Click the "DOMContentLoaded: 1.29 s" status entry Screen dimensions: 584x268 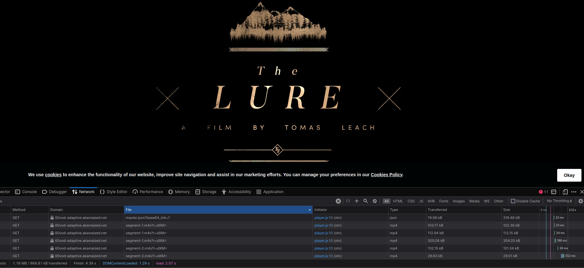pos(126,263)
